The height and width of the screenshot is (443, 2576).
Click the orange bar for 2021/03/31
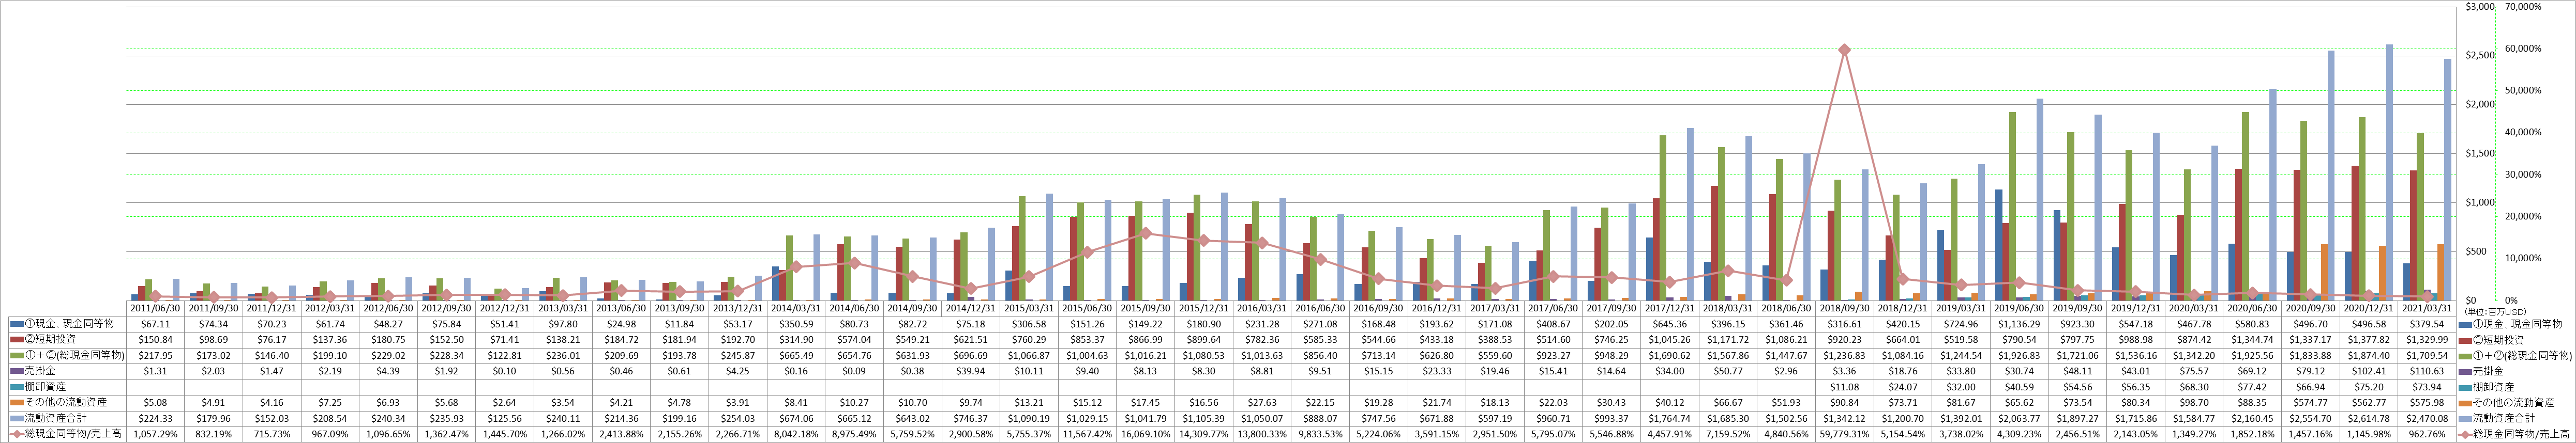point(2441,273)
